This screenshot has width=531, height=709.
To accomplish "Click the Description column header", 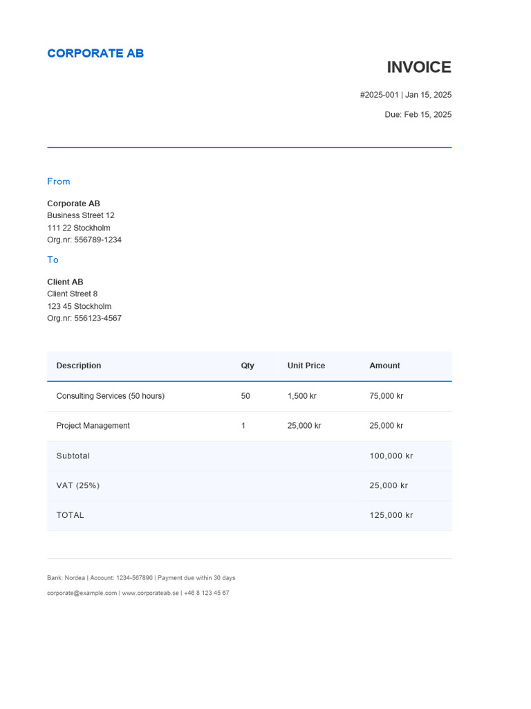I will coord(79,366).
